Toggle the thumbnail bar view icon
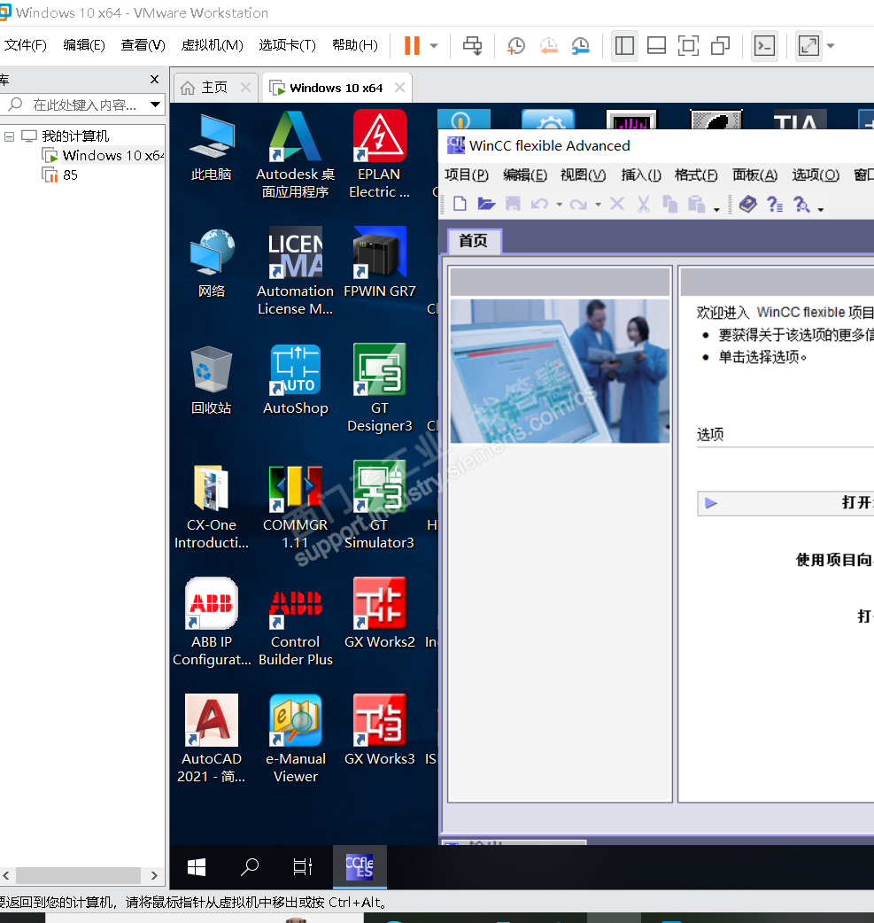Screen dimensions: 874x923 point(656,45)
